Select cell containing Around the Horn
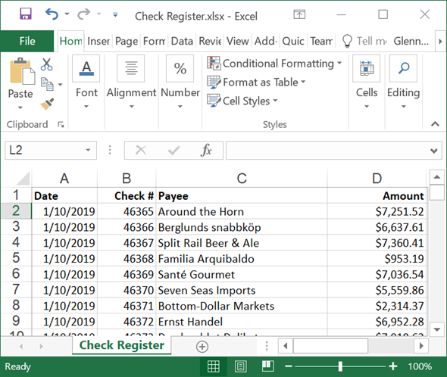The width and height of the screenshot is (447, 377). (x=242, y=212)
